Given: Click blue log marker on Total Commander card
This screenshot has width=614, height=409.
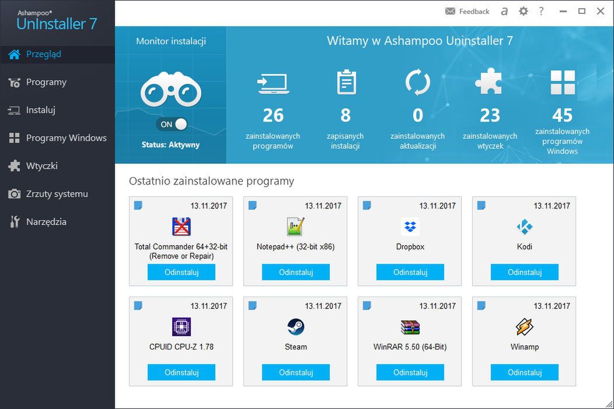Looking at the screenshot, I should [138, 205].
